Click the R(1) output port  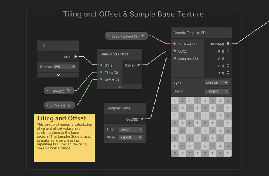coord(228,51)
